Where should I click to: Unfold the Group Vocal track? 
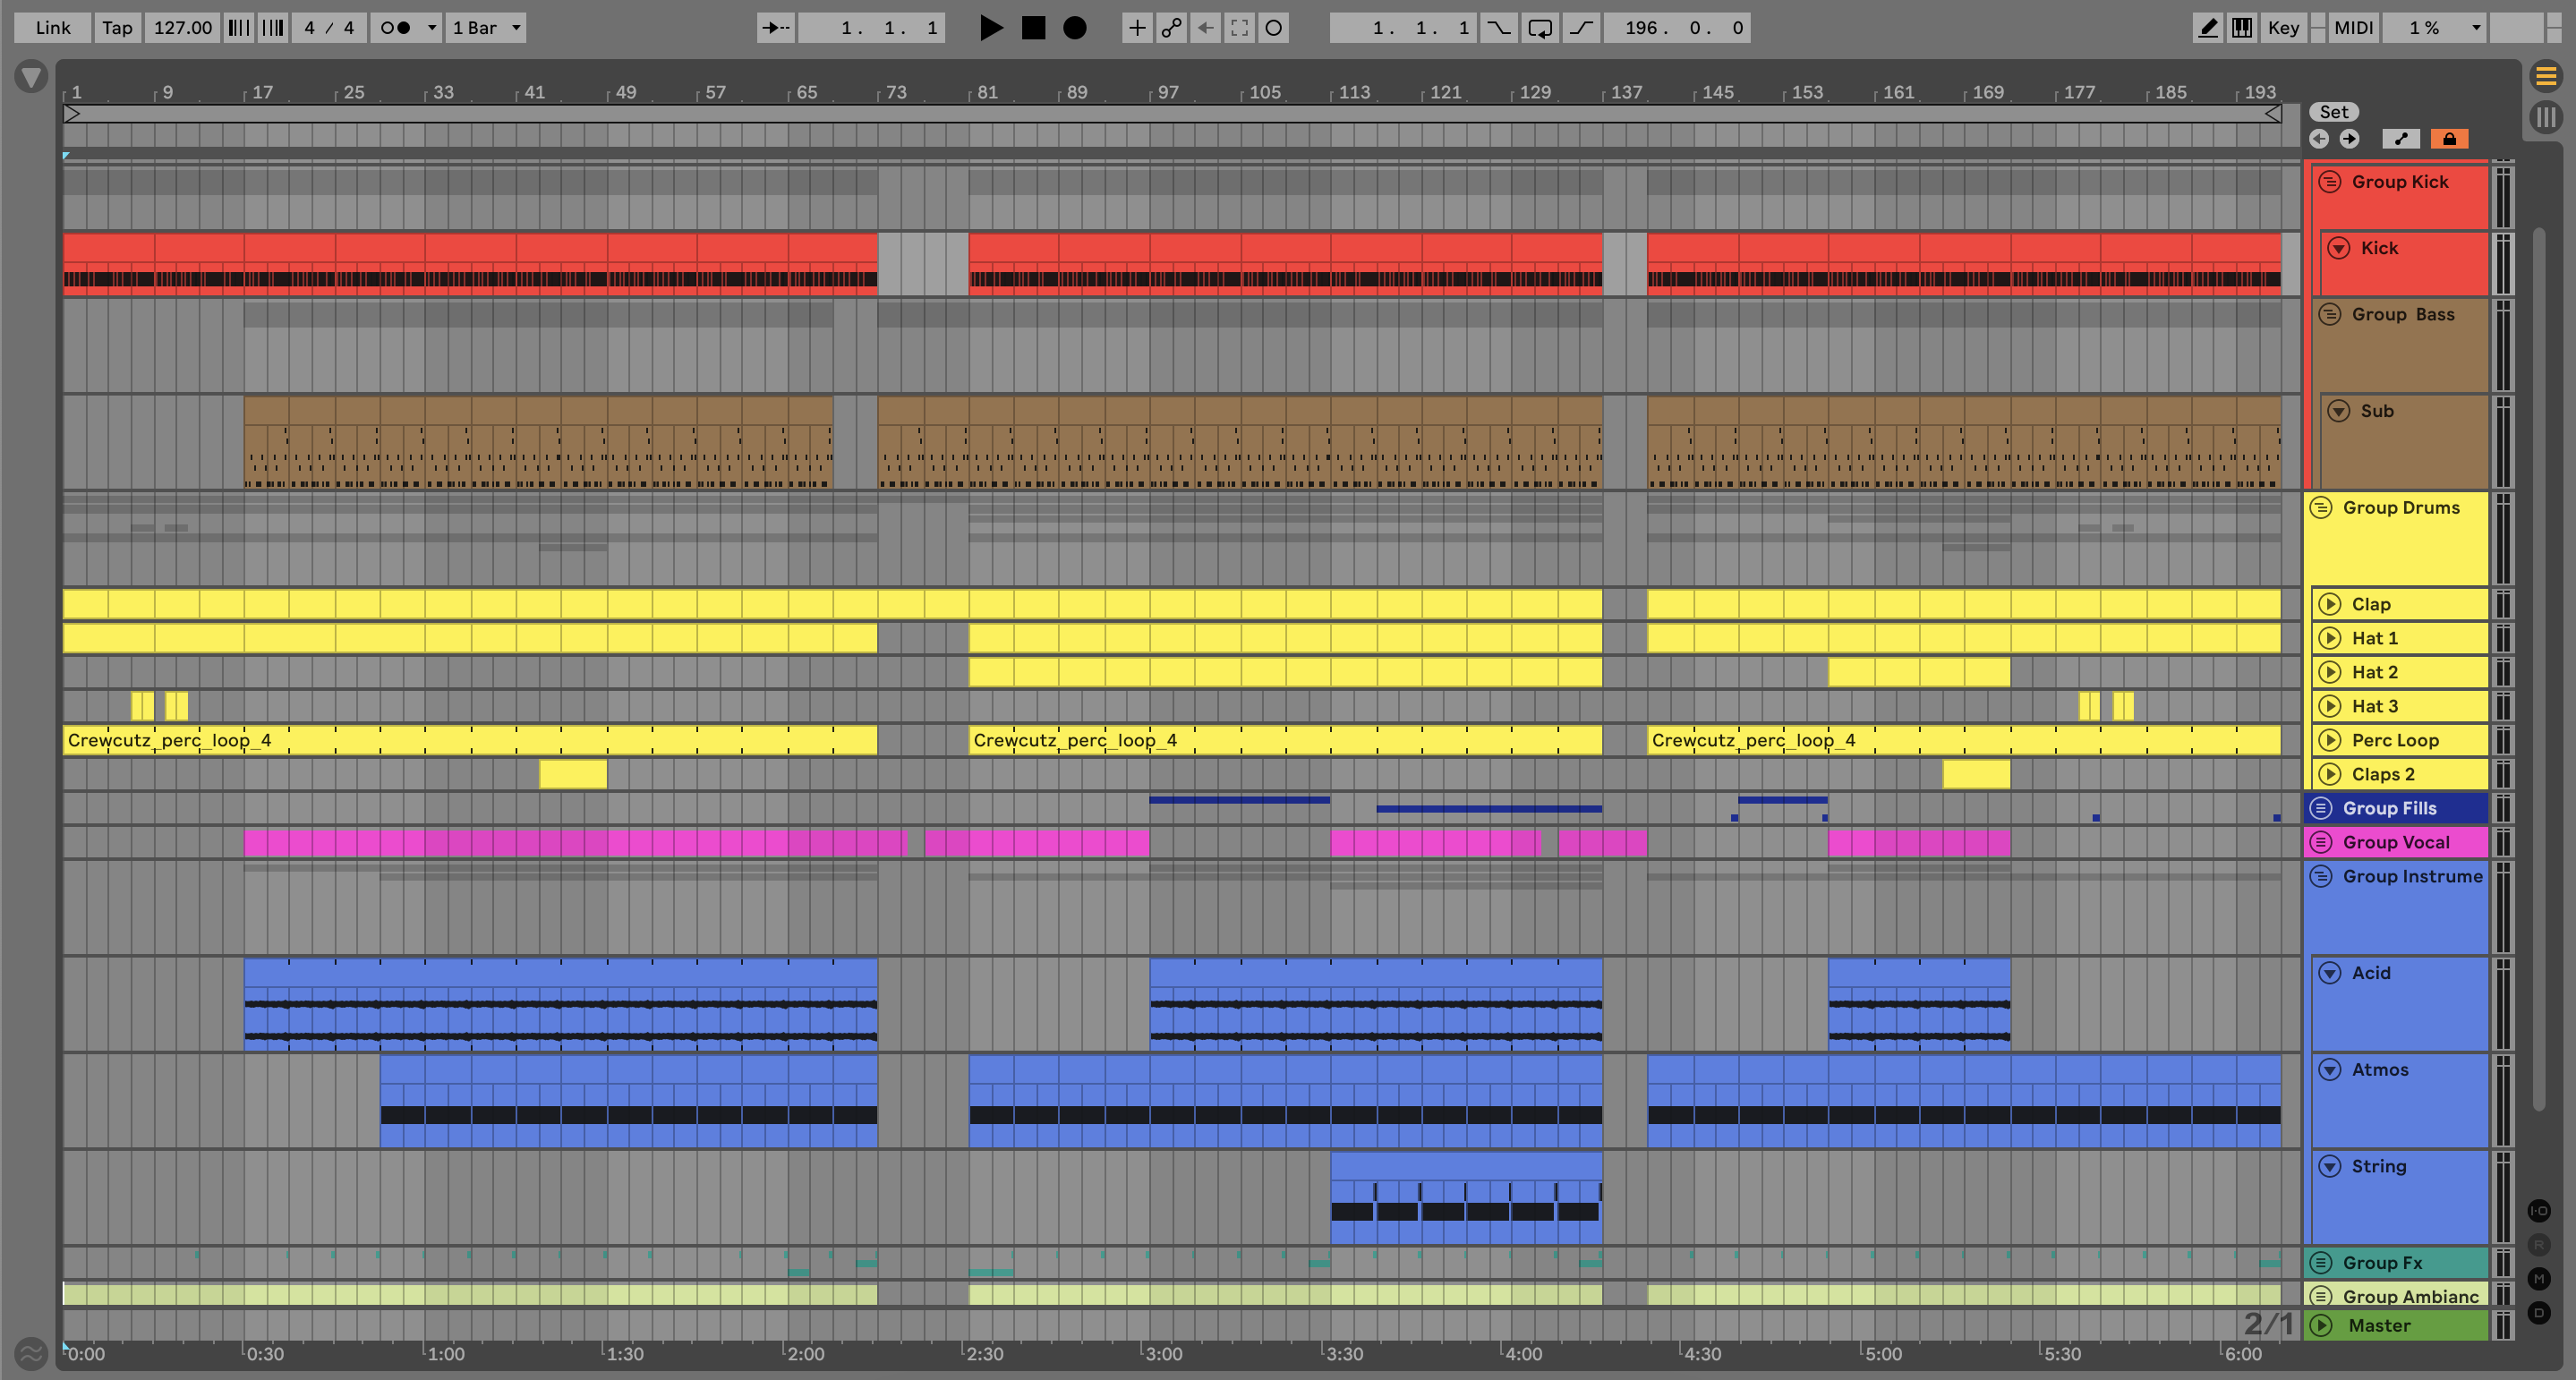click(2321, 842)
